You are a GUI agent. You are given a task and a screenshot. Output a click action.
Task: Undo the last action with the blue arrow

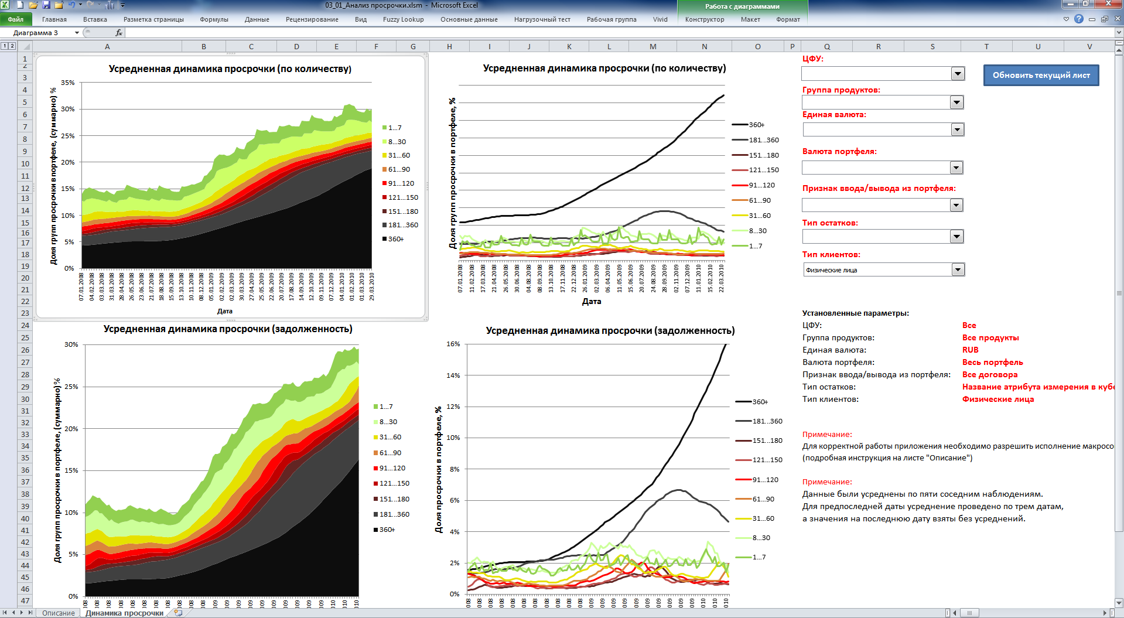[71, 5]
